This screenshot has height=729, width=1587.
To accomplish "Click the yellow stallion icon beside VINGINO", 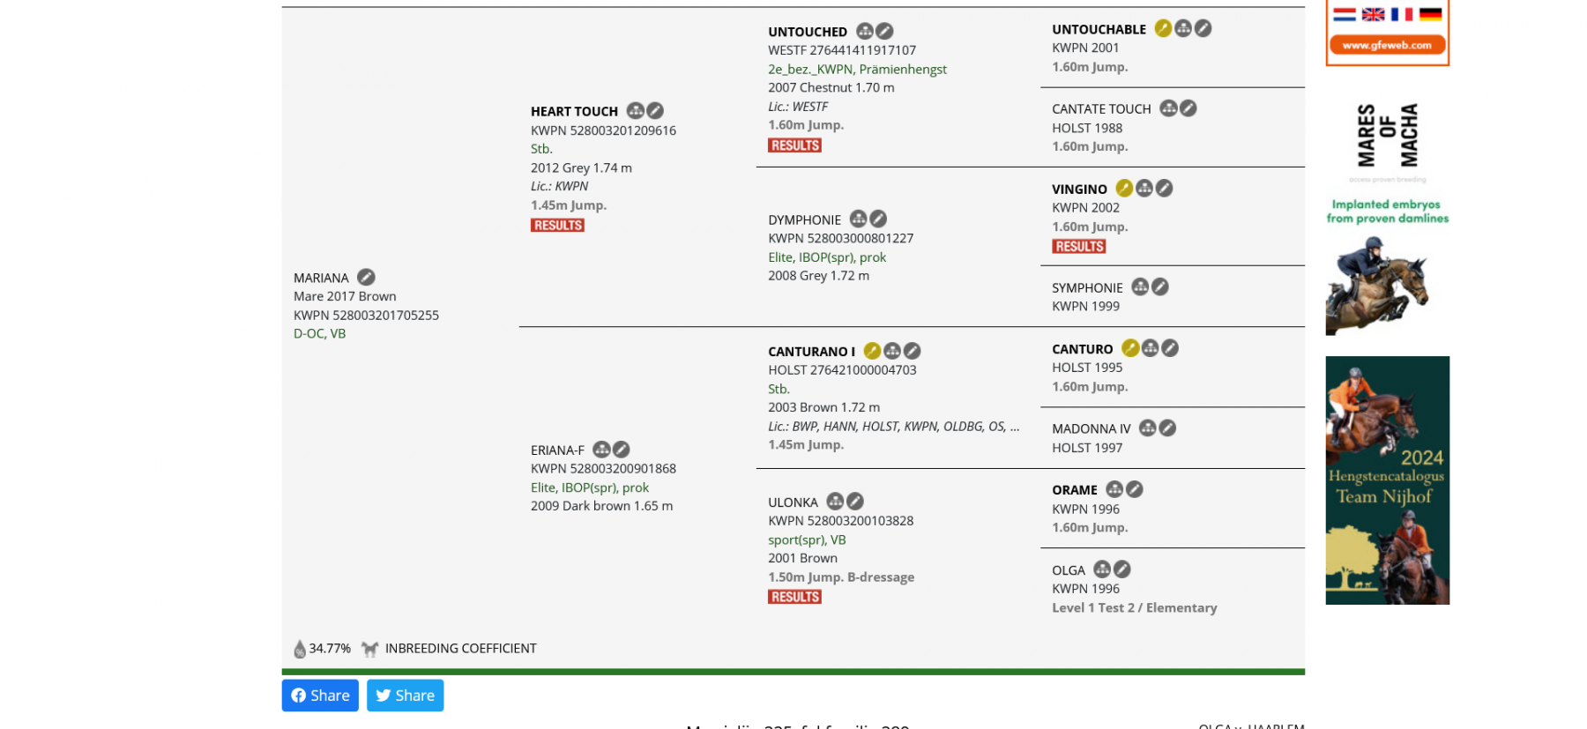I will (1124, 189).
